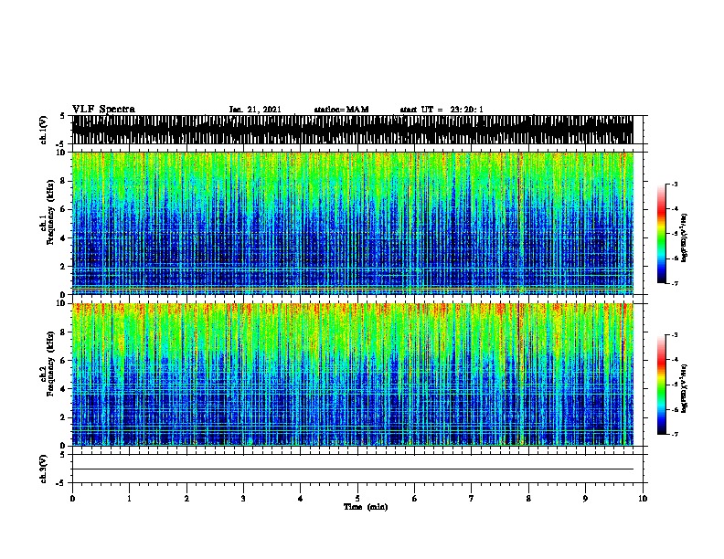Screen dimensions: 724x559
Task: Click the ch.1 color scale bar
Action: coord(662,234)
